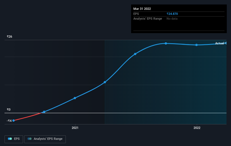Viewport: 231px width, 146px height.
Task: Click the ₹26 axis label
Action: pyautogui.click(x=10, y=36)
